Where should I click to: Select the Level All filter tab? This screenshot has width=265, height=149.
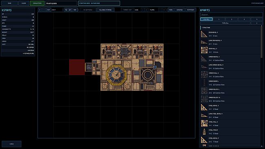tap(206, 19)
